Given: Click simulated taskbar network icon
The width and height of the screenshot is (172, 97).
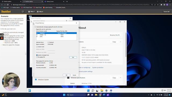Looking at the screenshot, I should click(x=162, y=90).
